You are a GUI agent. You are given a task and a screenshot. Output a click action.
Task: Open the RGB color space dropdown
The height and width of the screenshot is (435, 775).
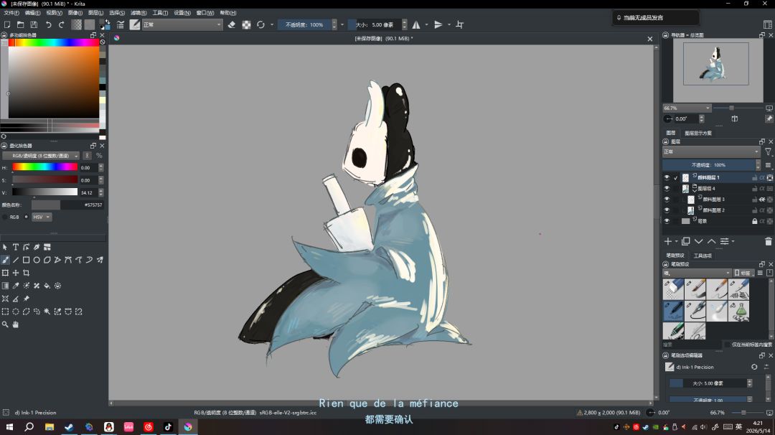pos(40,156)
